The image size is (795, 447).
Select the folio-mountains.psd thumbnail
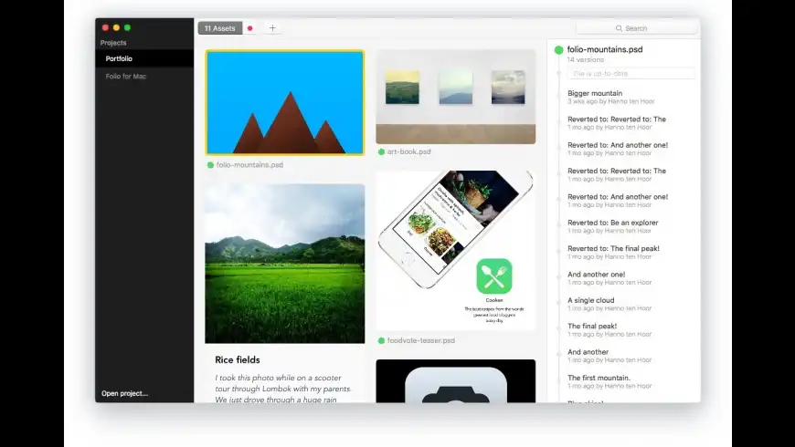tap(285, 102)
